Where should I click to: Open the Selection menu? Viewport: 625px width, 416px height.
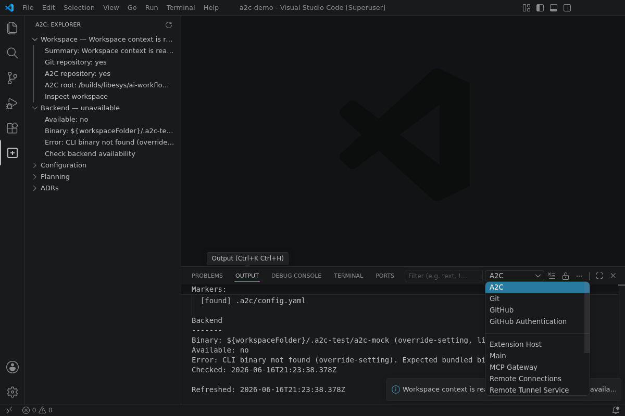pyautogui.click(x=79, y=8)
